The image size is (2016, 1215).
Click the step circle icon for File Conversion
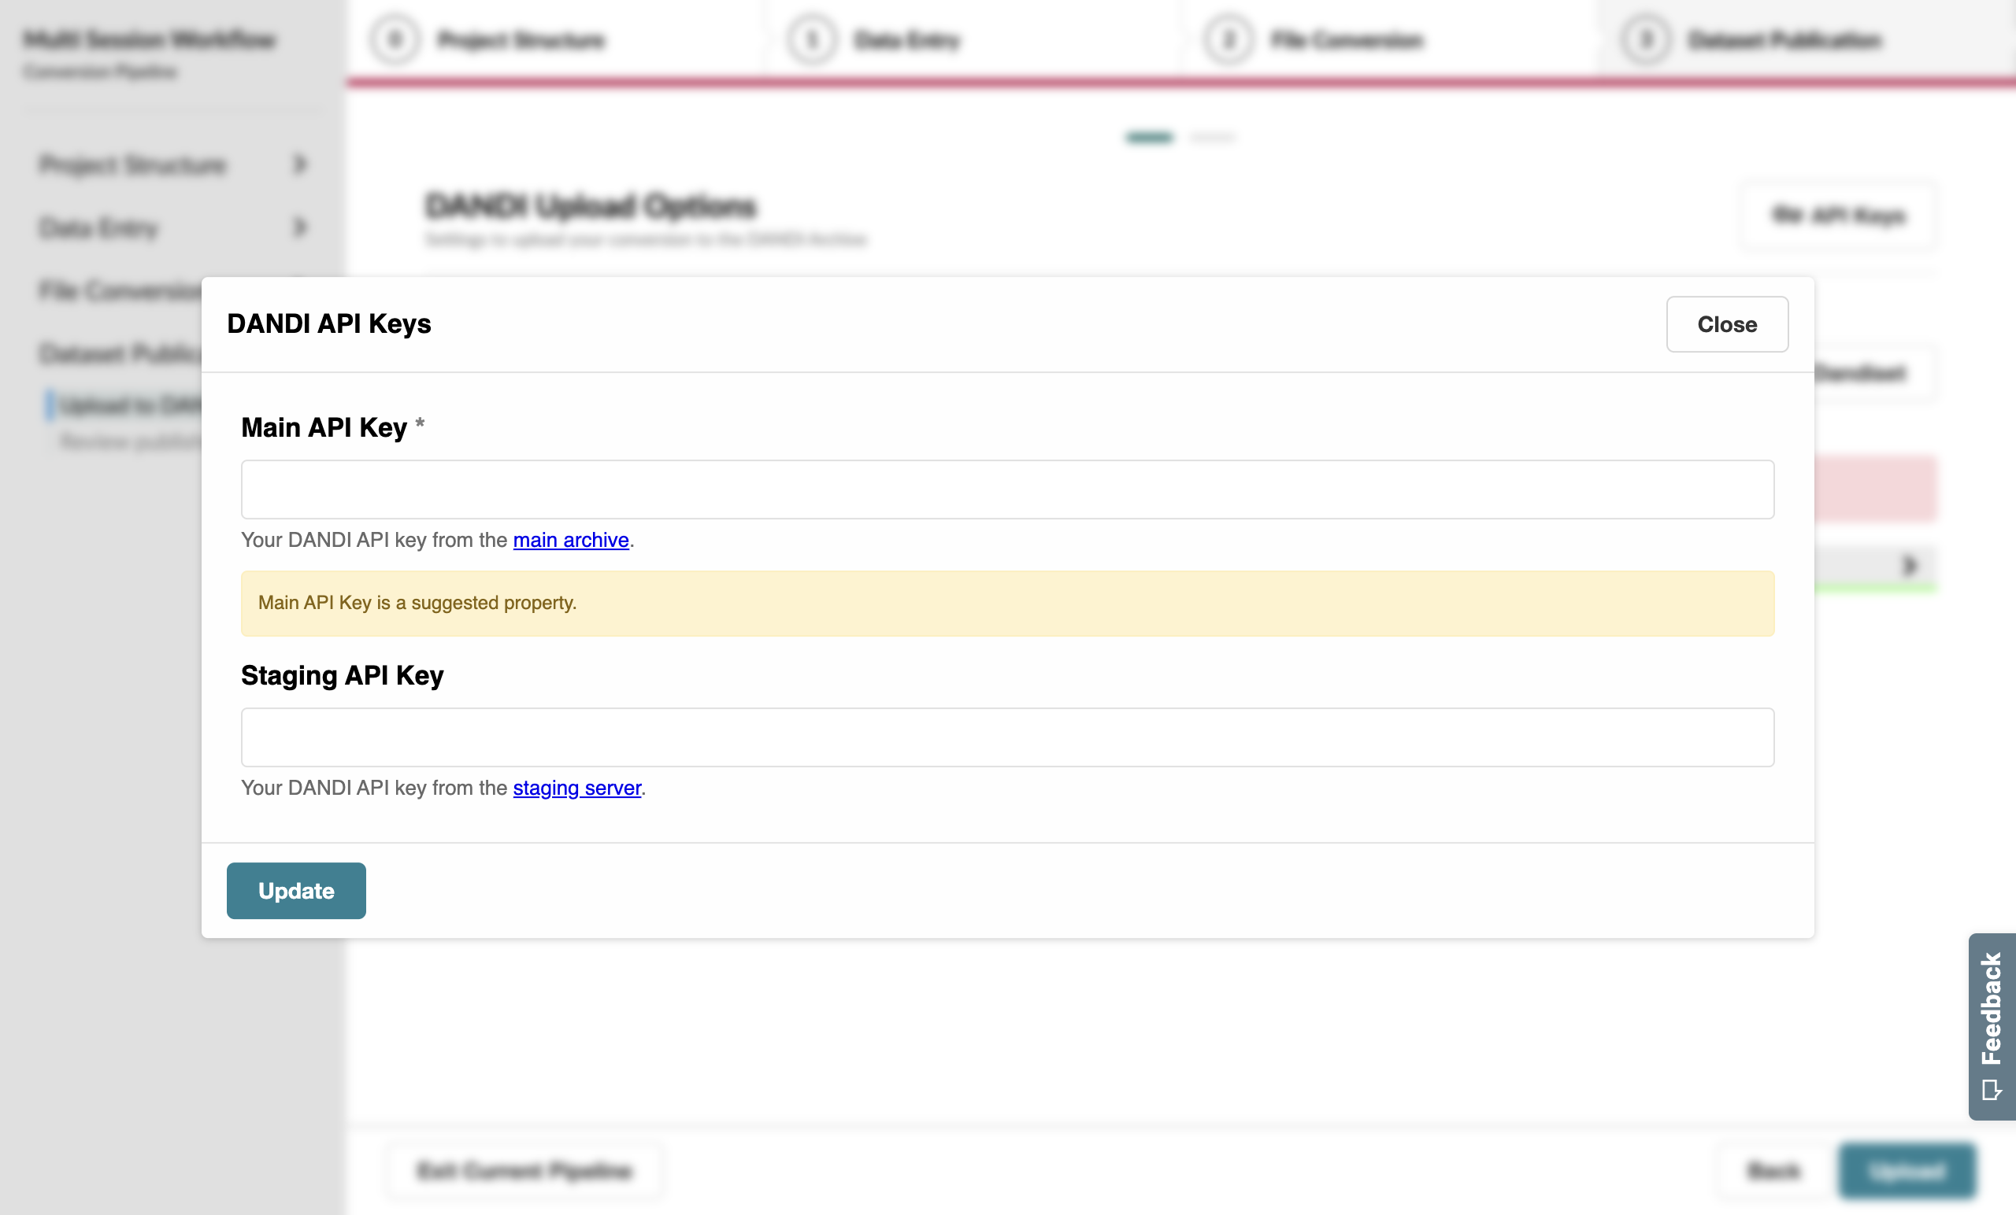pyautogui.click(x=1228, y=39)
